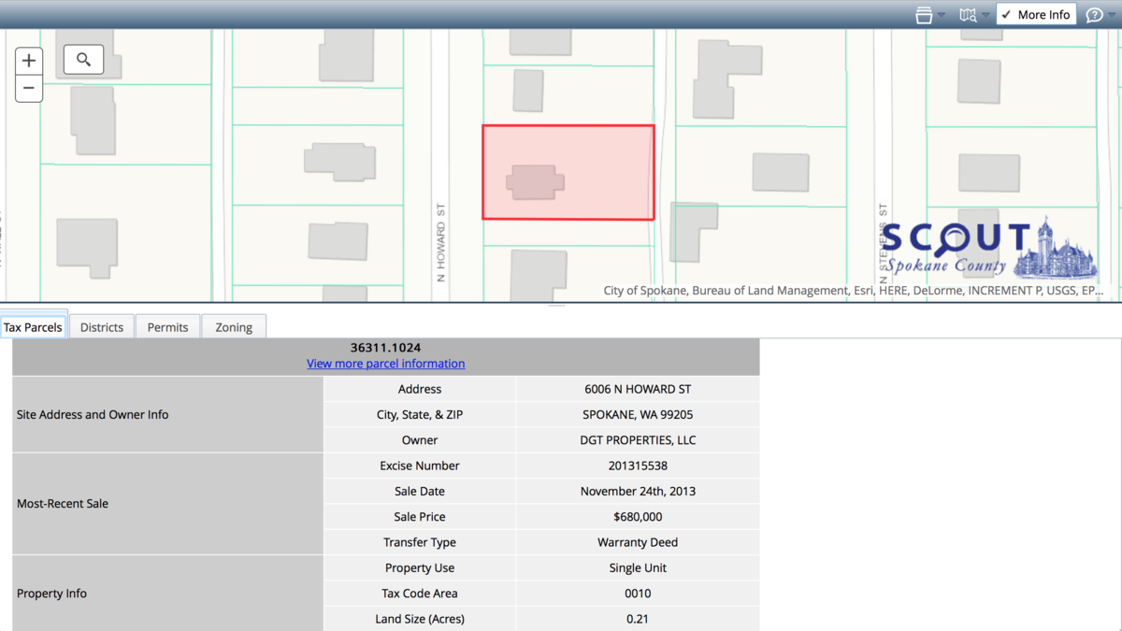Expand the dropdown arrow beside the print icon

pos(941,14)
